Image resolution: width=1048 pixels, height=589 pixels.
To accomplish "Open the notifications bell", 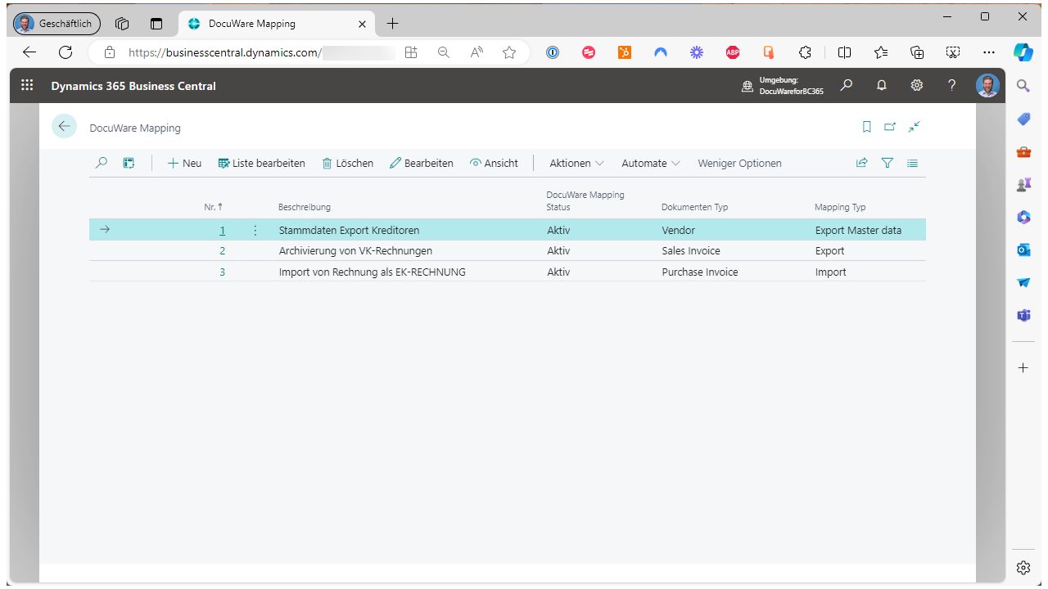I will [x=881, y=85].
